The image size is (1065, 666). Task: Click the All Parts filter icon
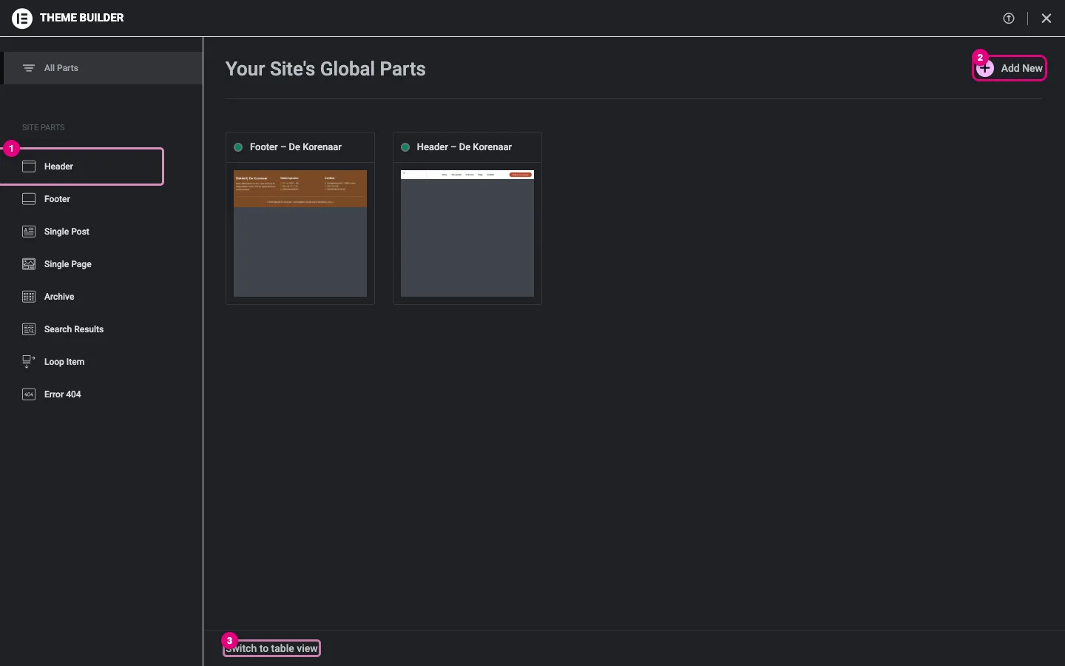pyautogui.click(x=29, y=68)
